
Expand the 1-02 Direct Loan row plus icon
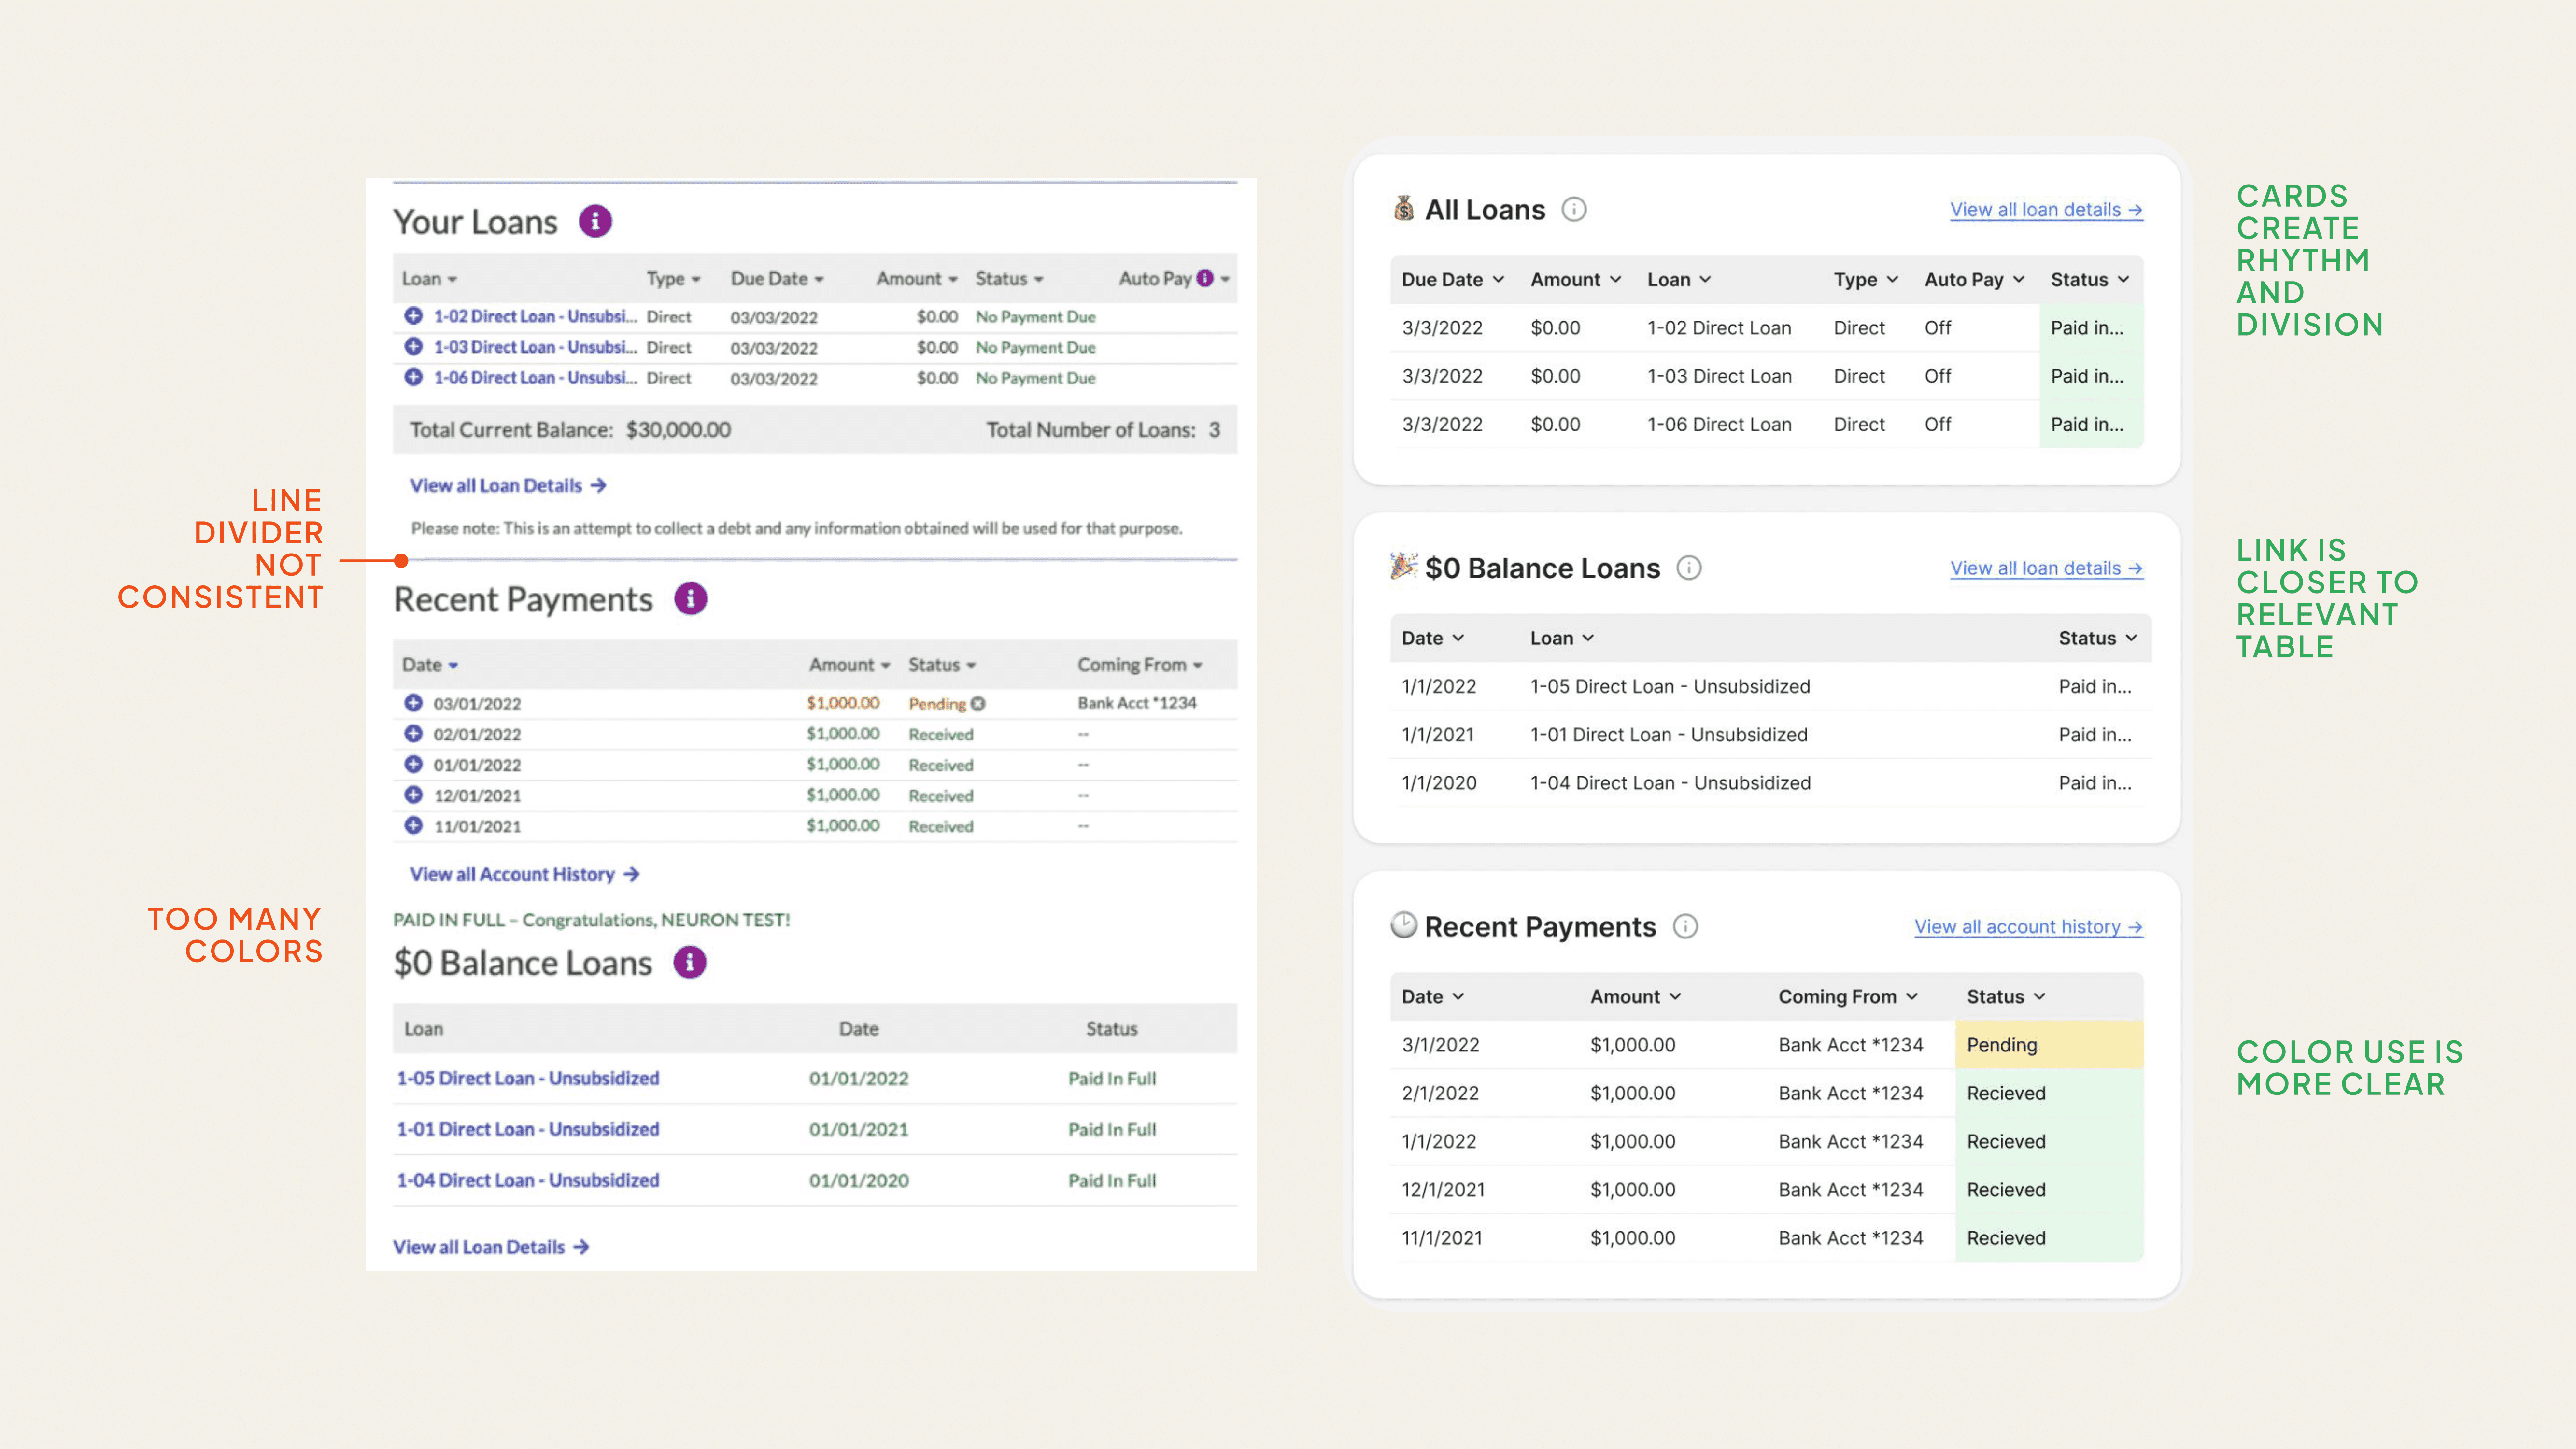(x=413, y=316)
